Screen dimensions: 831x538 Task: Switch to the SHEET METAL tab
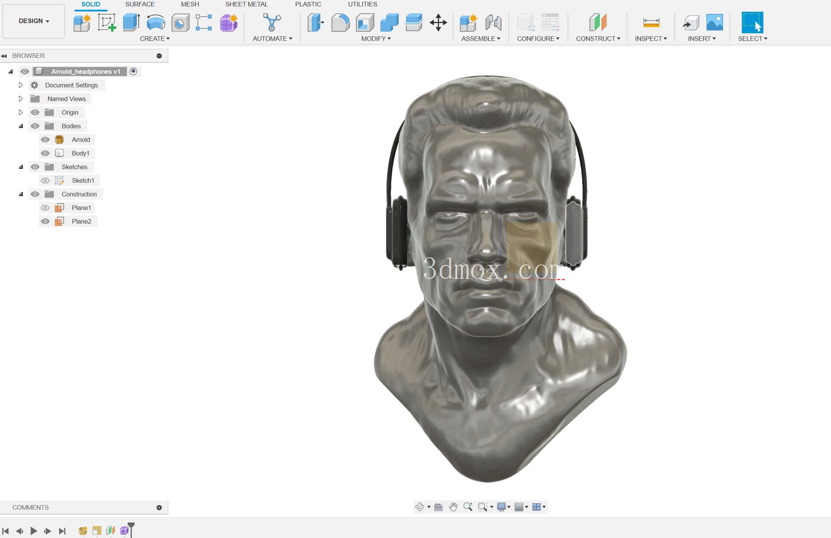pyautogui.click(x=247, y=4)
